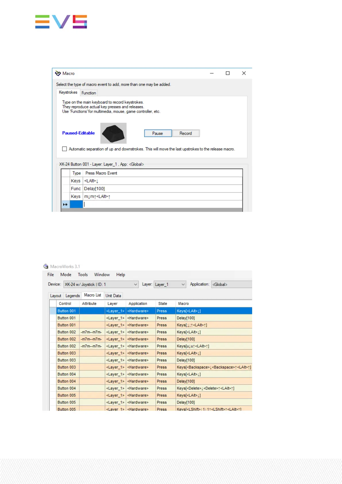Click the Application column header in macro list
Screen dimensions: 342x484
point(141,304)
